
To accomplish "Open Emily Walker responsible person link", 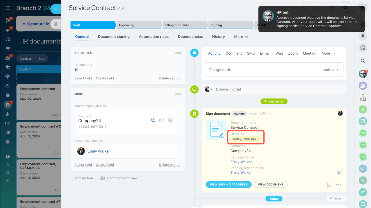I will pyautogui.click(x=99, y=151).
